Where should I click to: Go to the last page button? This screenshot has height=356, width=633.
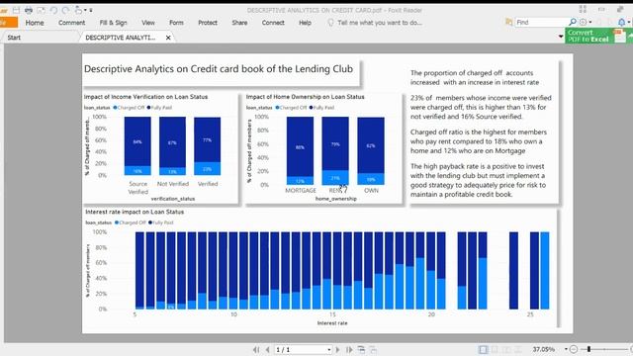(x=349, y=349)
